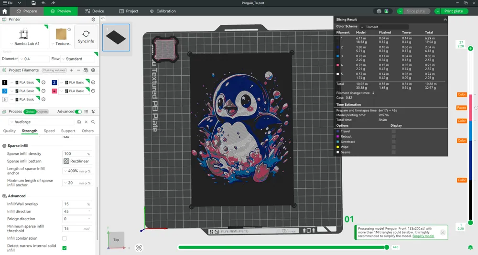478x255 pixels.
Task: Toggle Seams display checkbox
Action: click(393, 152)
